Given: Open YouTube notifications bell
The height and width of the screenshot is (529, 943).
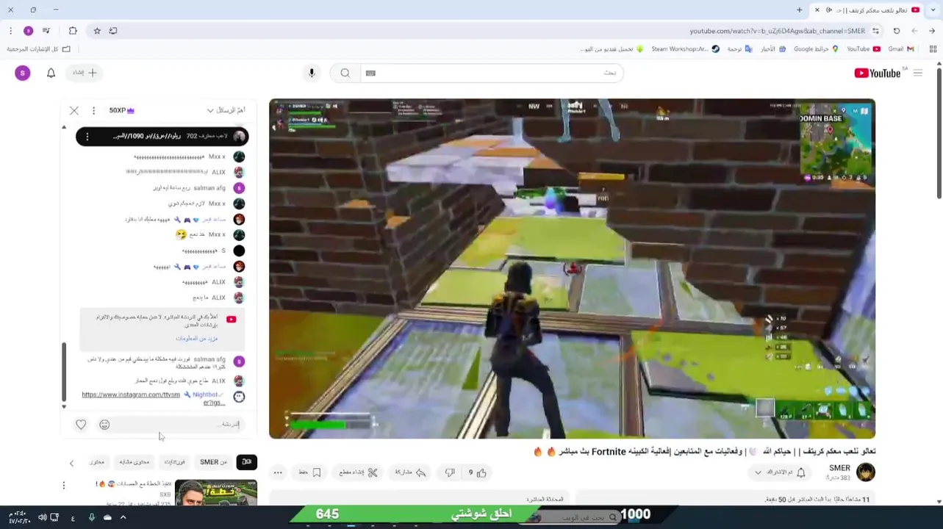Looking at the screenshot, I should (x=51, y=73).
